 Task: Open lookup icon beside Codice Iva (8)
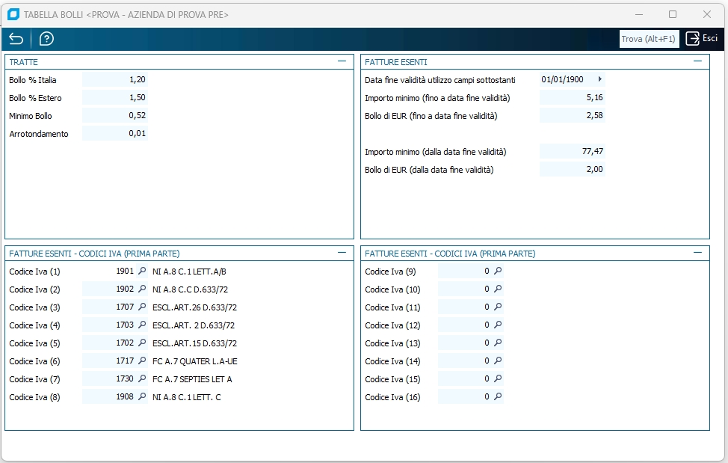pyautogui.click(x=142, y=397)
